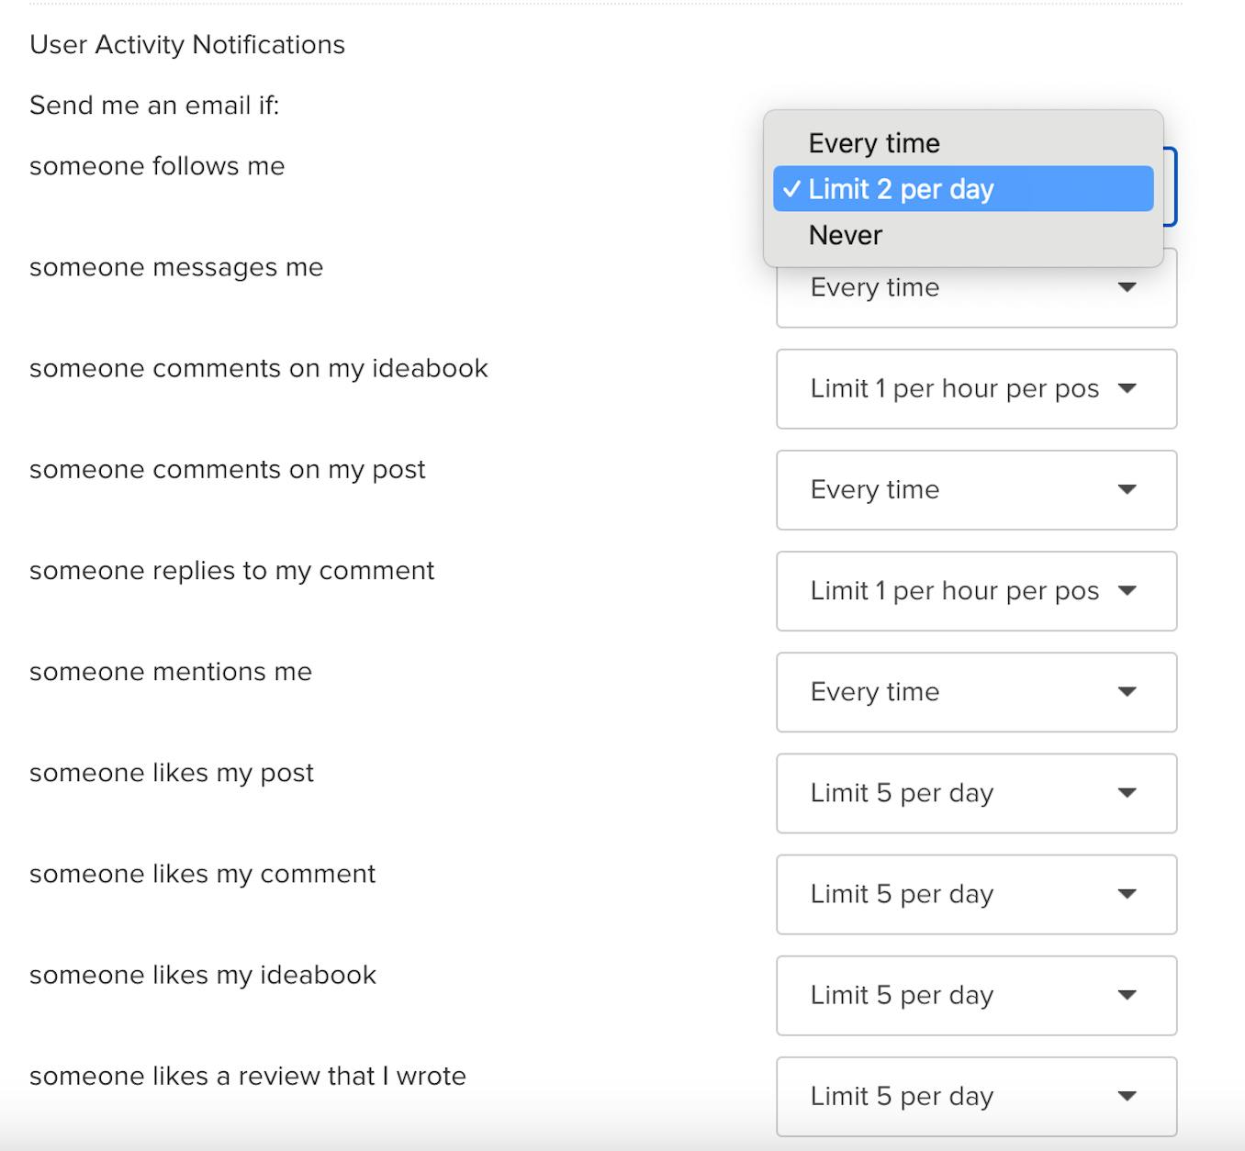Pick 'Never' from the open dropdown list
The image size is (1245, 1151).
click(x=963, y=235)
